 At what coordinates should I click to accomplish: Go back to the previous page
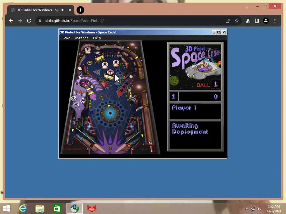[11, 21]
